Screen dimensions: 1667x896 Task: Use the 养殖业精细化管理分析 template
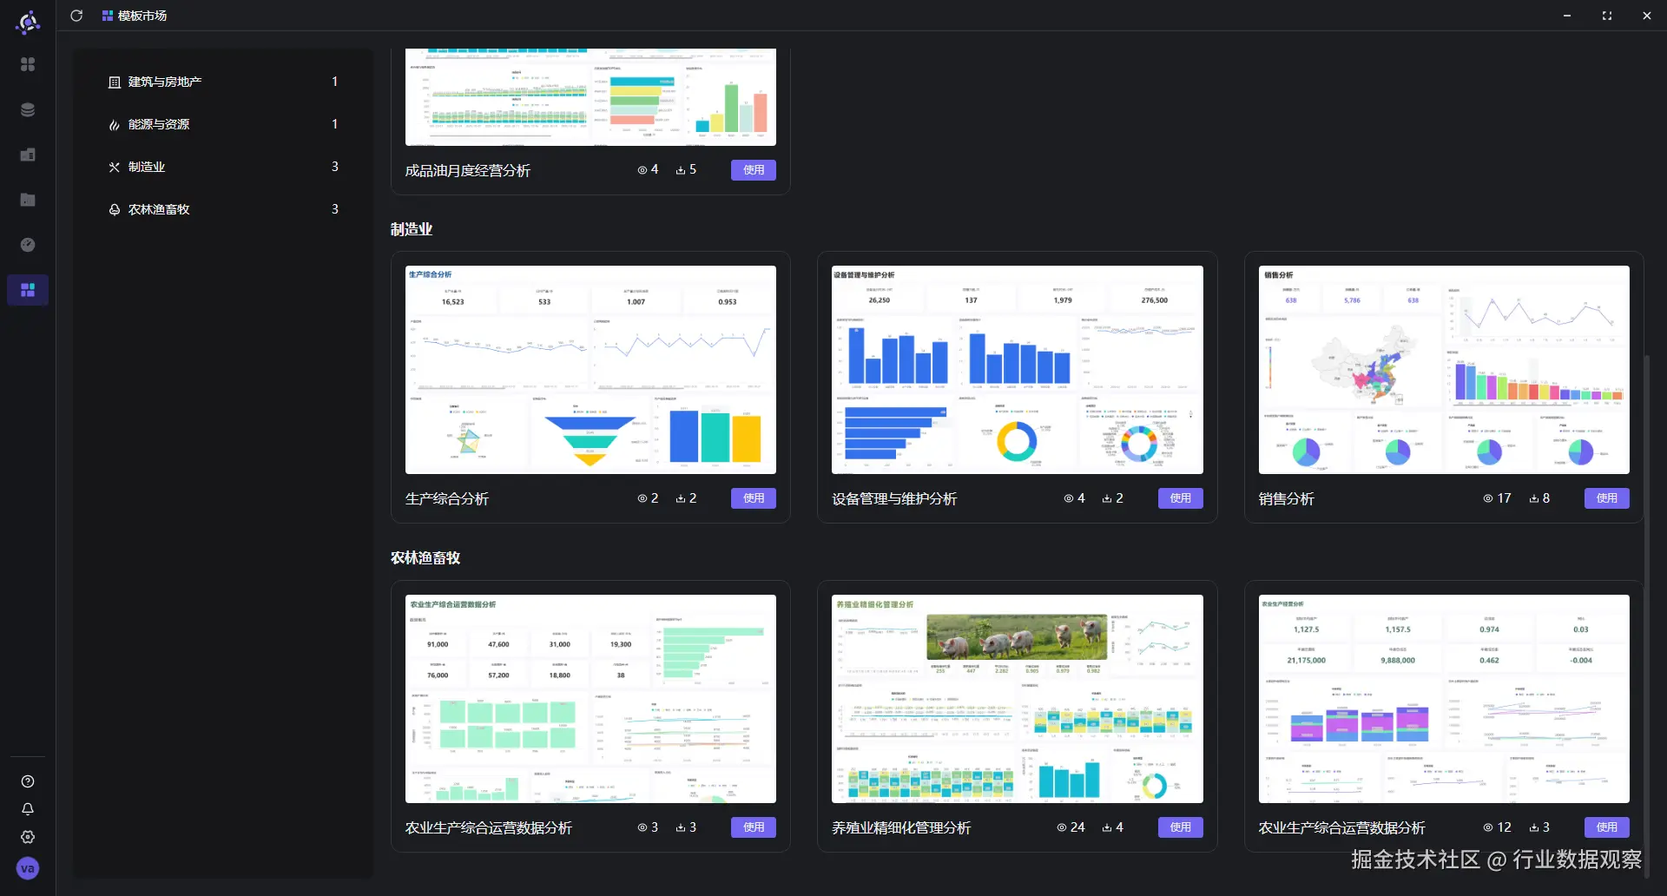[x=1181, y=827]
